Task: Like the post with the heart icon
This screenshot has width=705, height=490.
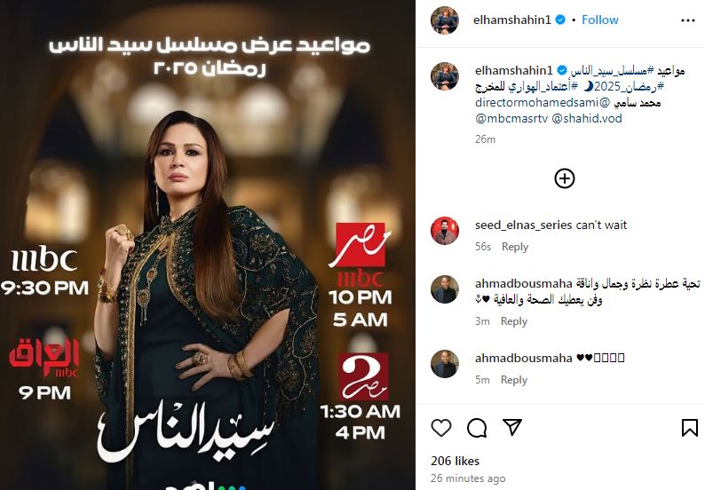Action: [x=441, y=428]
